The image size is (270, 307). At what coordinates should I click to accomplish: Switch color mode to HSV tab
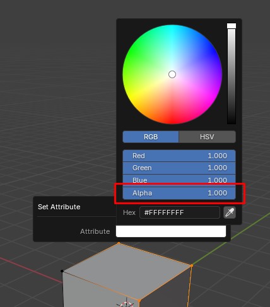coord(207,137)
